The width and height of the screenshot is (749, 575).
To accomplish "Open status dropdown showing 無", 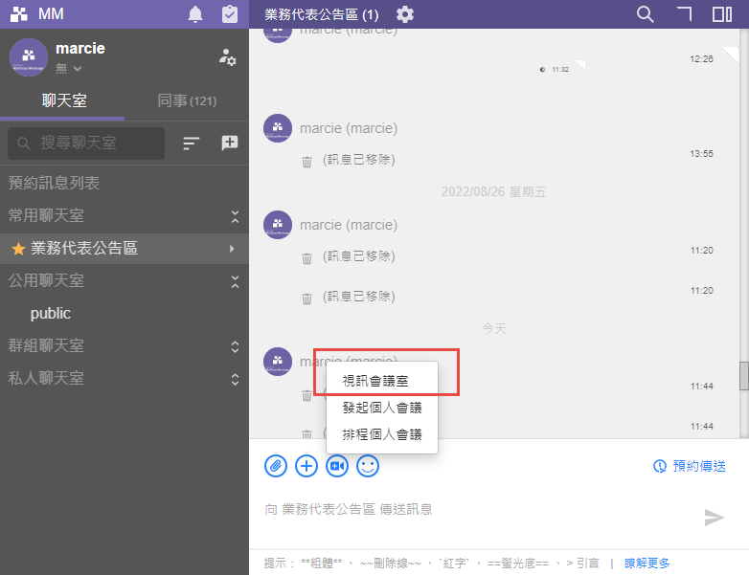I will (x=68, y=69).
